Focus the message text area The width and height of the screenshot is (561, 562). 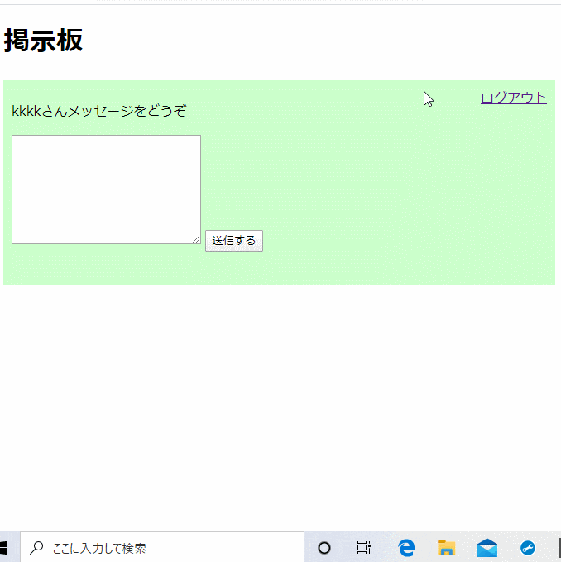106,190
